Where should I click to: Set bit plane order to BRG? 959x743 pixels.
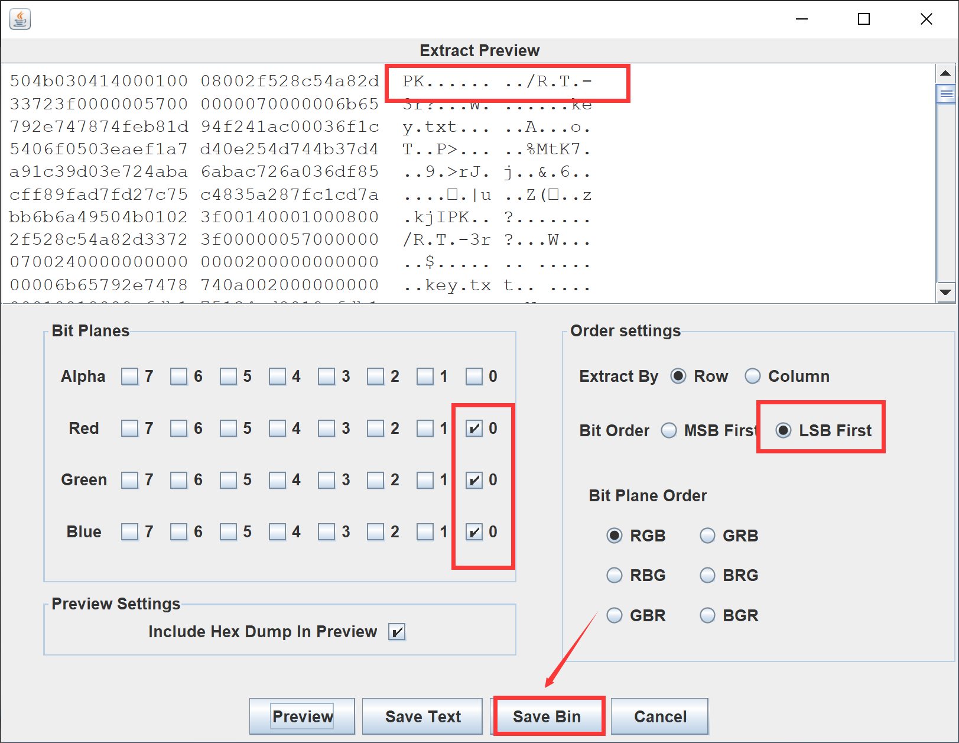tap(707, 575)
